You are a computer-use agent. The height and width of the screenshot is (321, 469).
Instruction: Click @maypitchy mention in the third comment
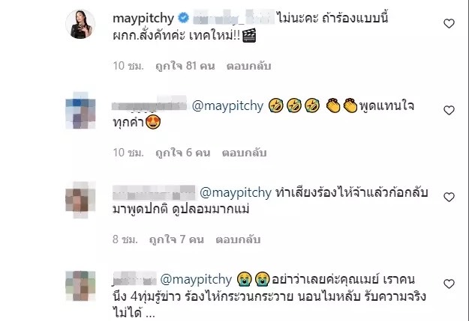click(236, 193)
